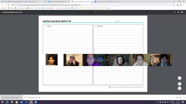Open the New Tab bookmark
186x104 pixels.
74,8
